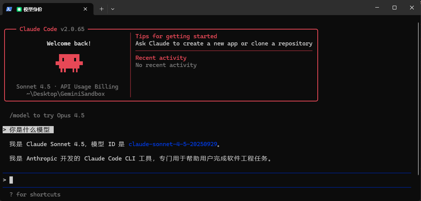The image size is (421, 201).
Task: Click the Sonnet 4.5 · API Usage Billing line
Action: click(67, 87)
